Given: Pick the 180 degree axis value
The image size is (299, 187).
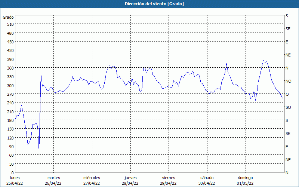Looking at the screenshot, I should [10, 120].
